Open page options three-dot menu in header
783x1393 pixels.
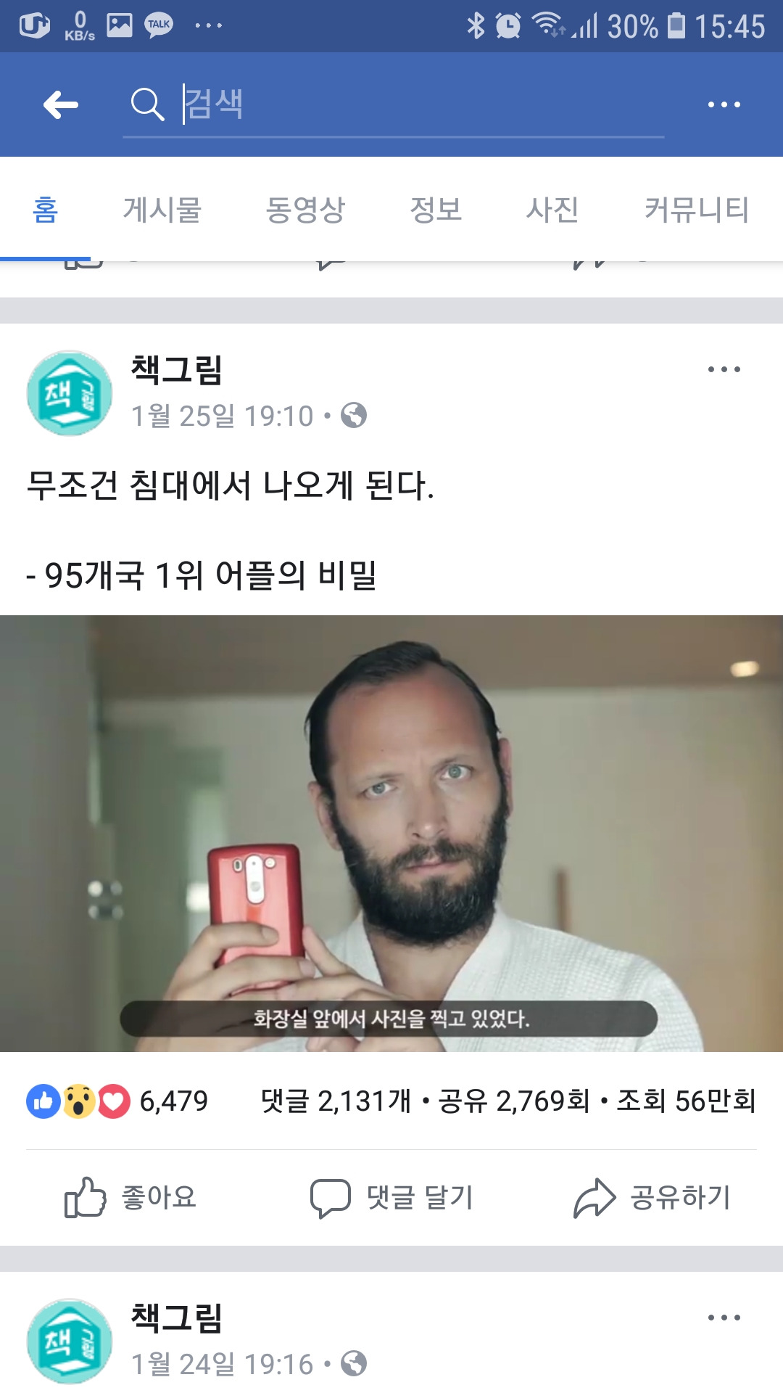724,104
